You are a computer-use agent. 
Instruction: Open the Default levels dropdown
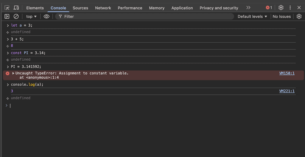click(x=252, y=17)
